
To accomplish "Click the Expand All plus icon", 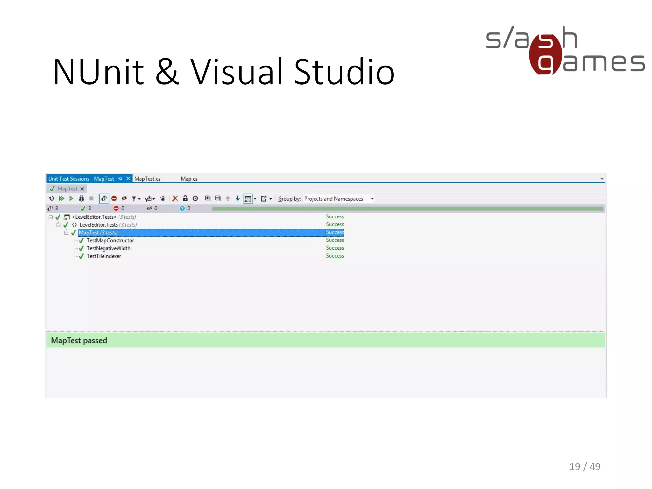I will coord(208,199).
